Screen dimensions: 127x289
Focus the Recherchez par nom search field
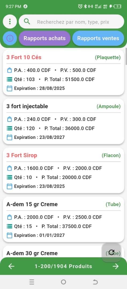click(72, 22)
